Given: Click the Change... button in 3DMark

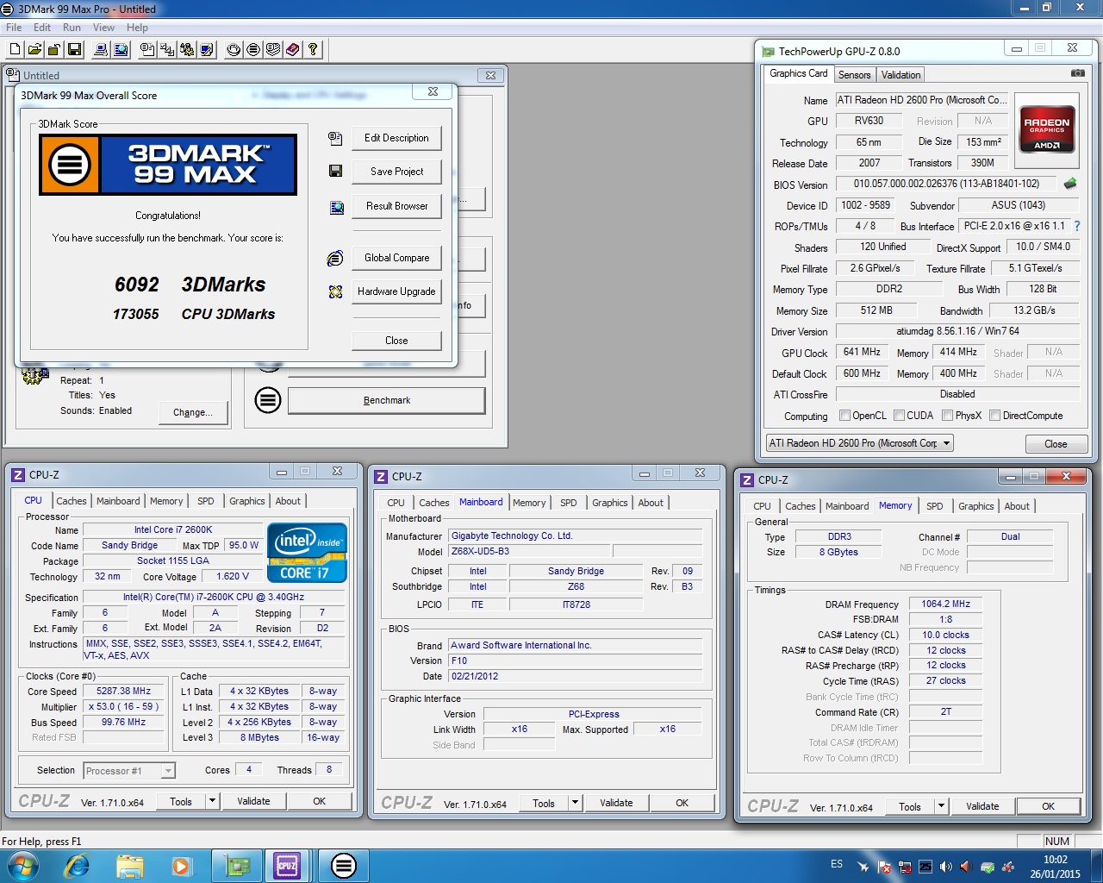Looking at the screenshot, I should click(x=193, y=412).
